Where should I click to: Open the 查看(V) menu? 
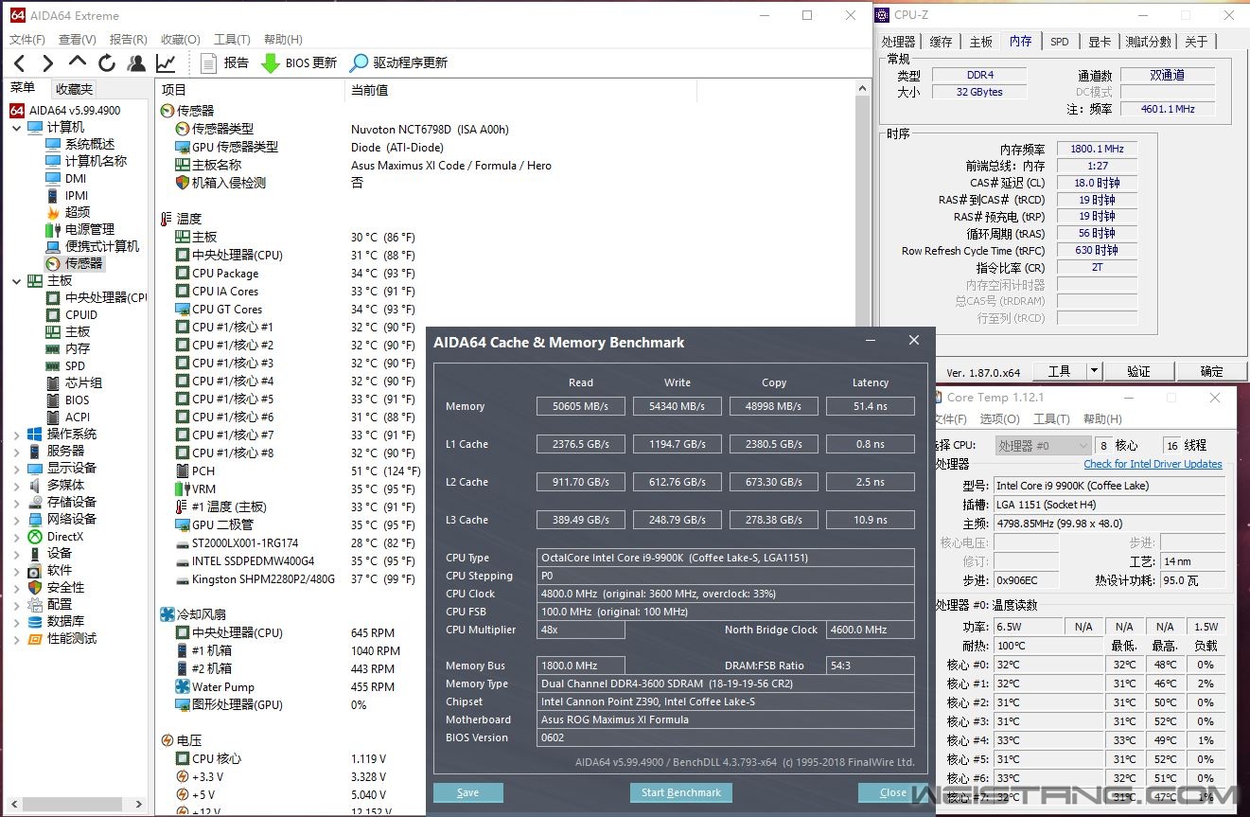(78, 40)
